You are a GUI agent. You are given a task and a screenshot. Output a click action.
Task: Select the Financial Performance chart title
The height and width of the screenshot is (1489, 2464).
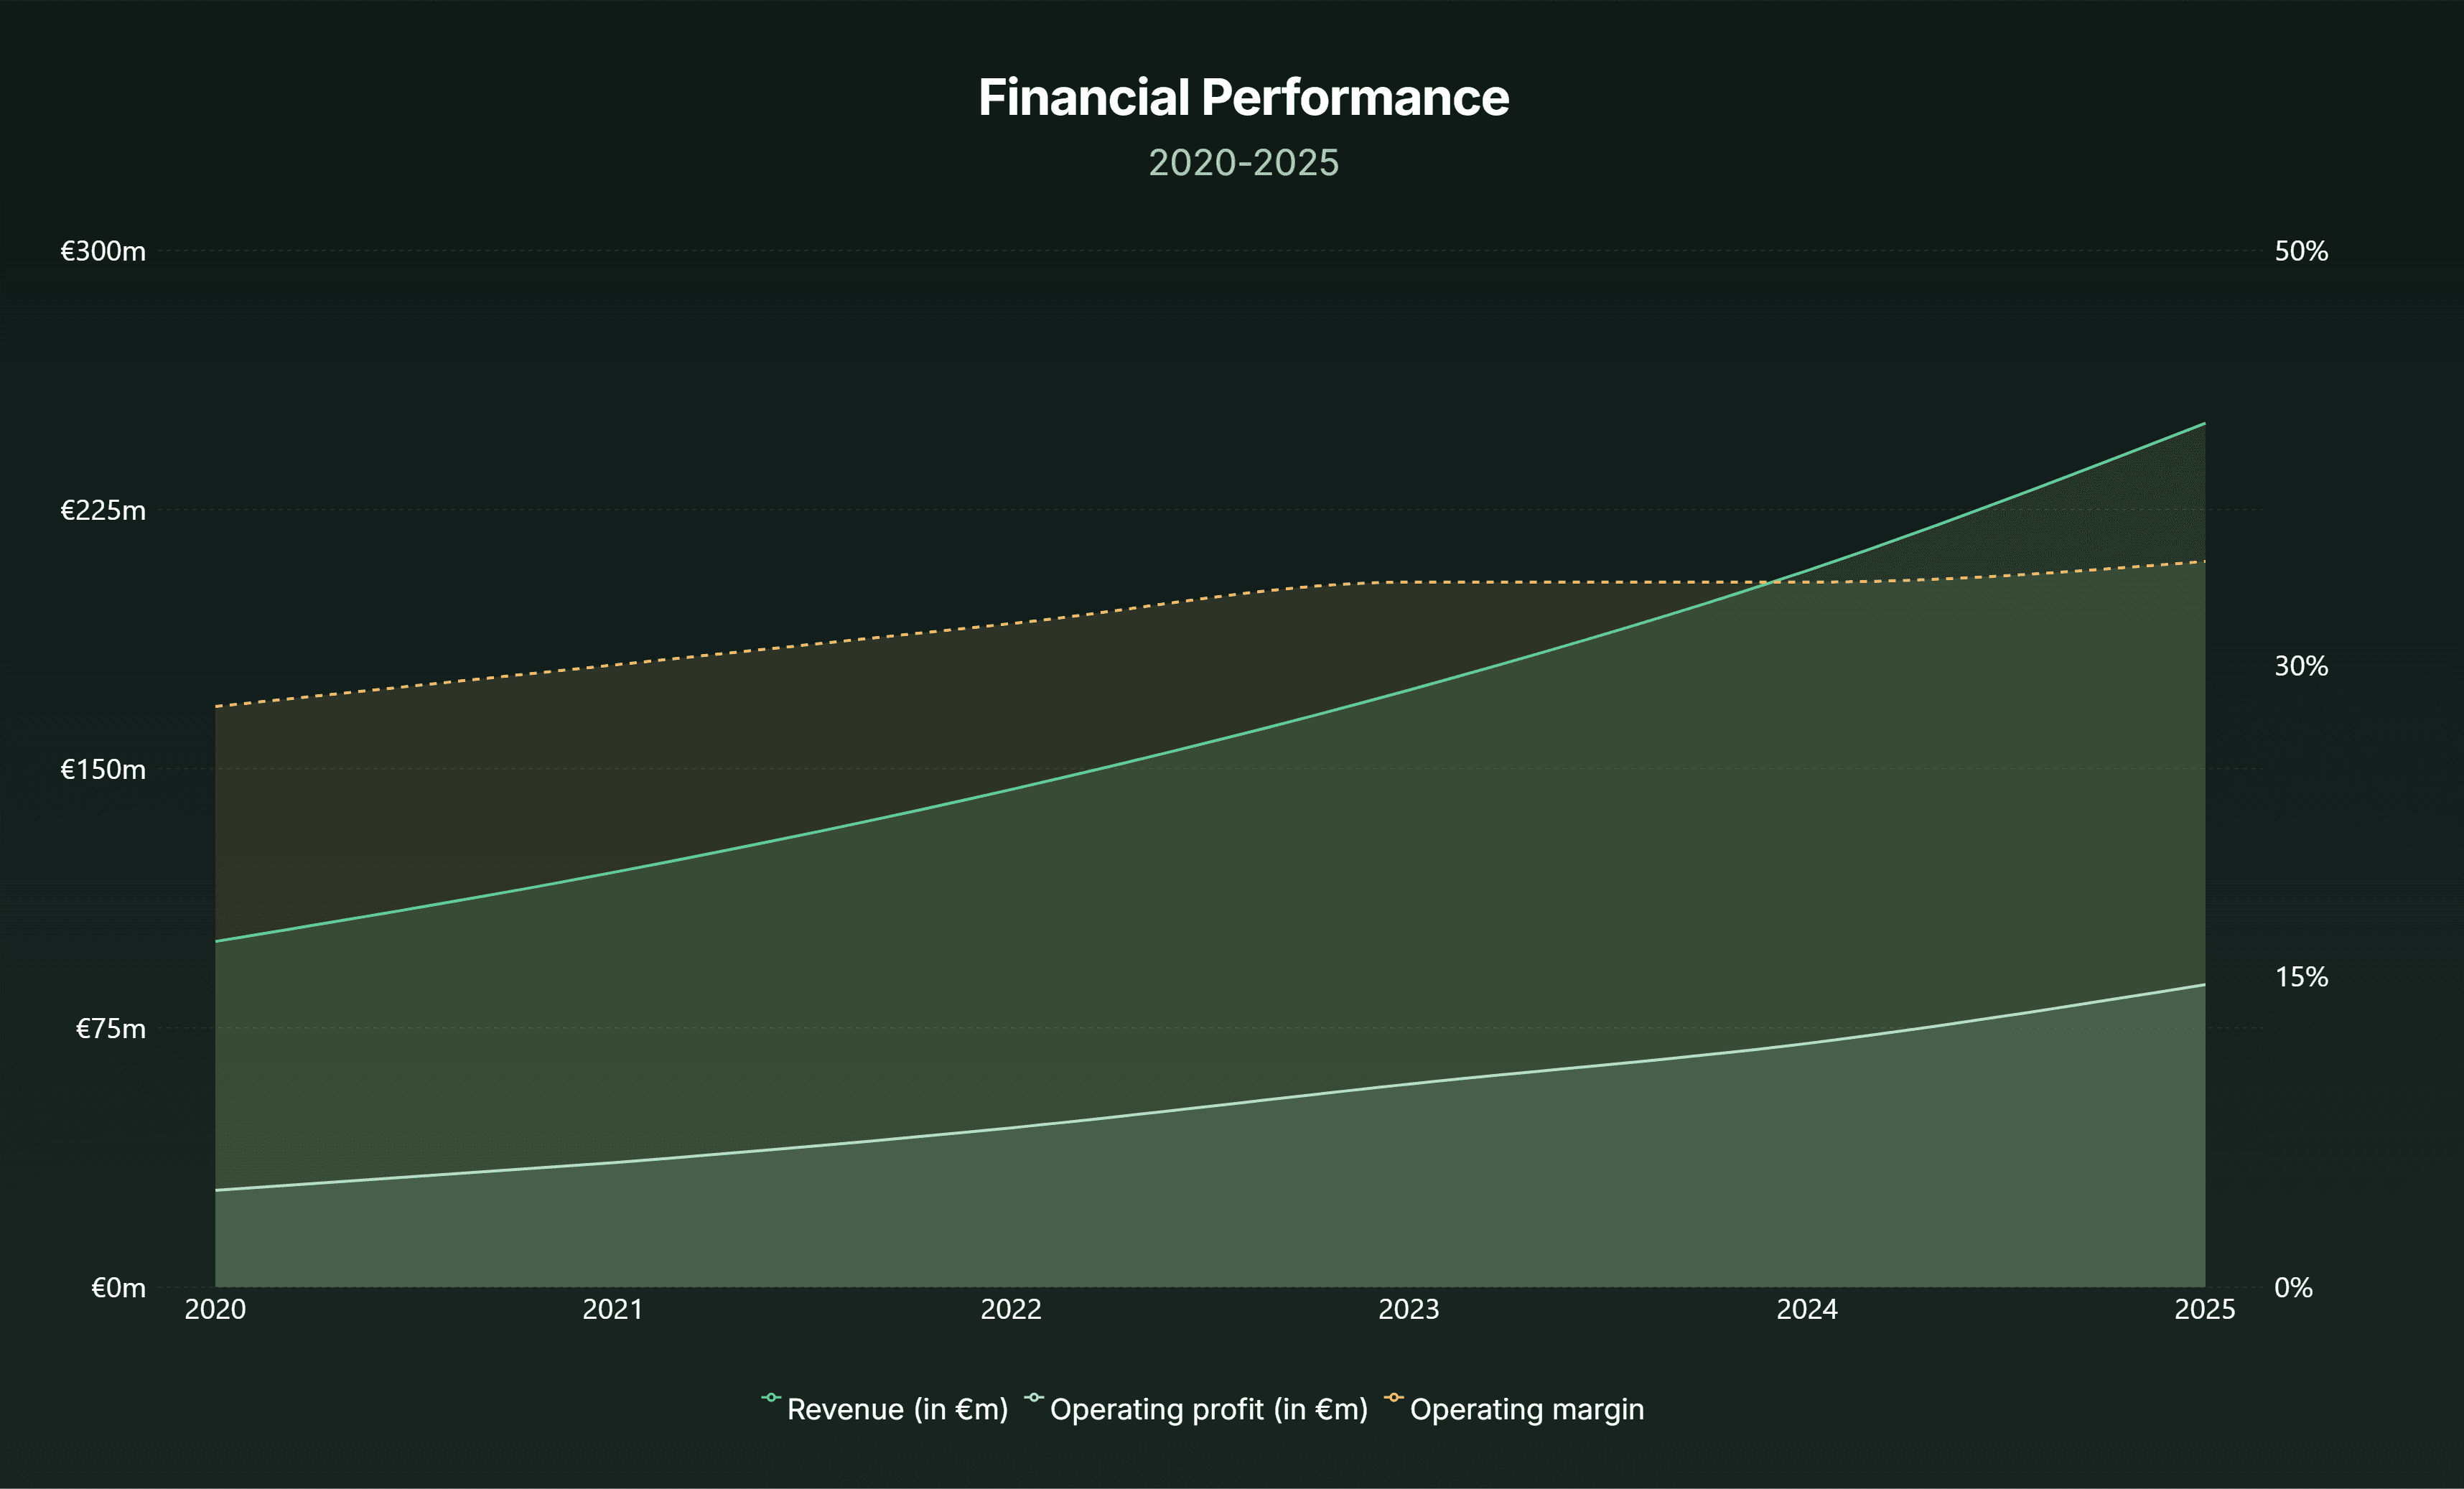pos(1243,98)
